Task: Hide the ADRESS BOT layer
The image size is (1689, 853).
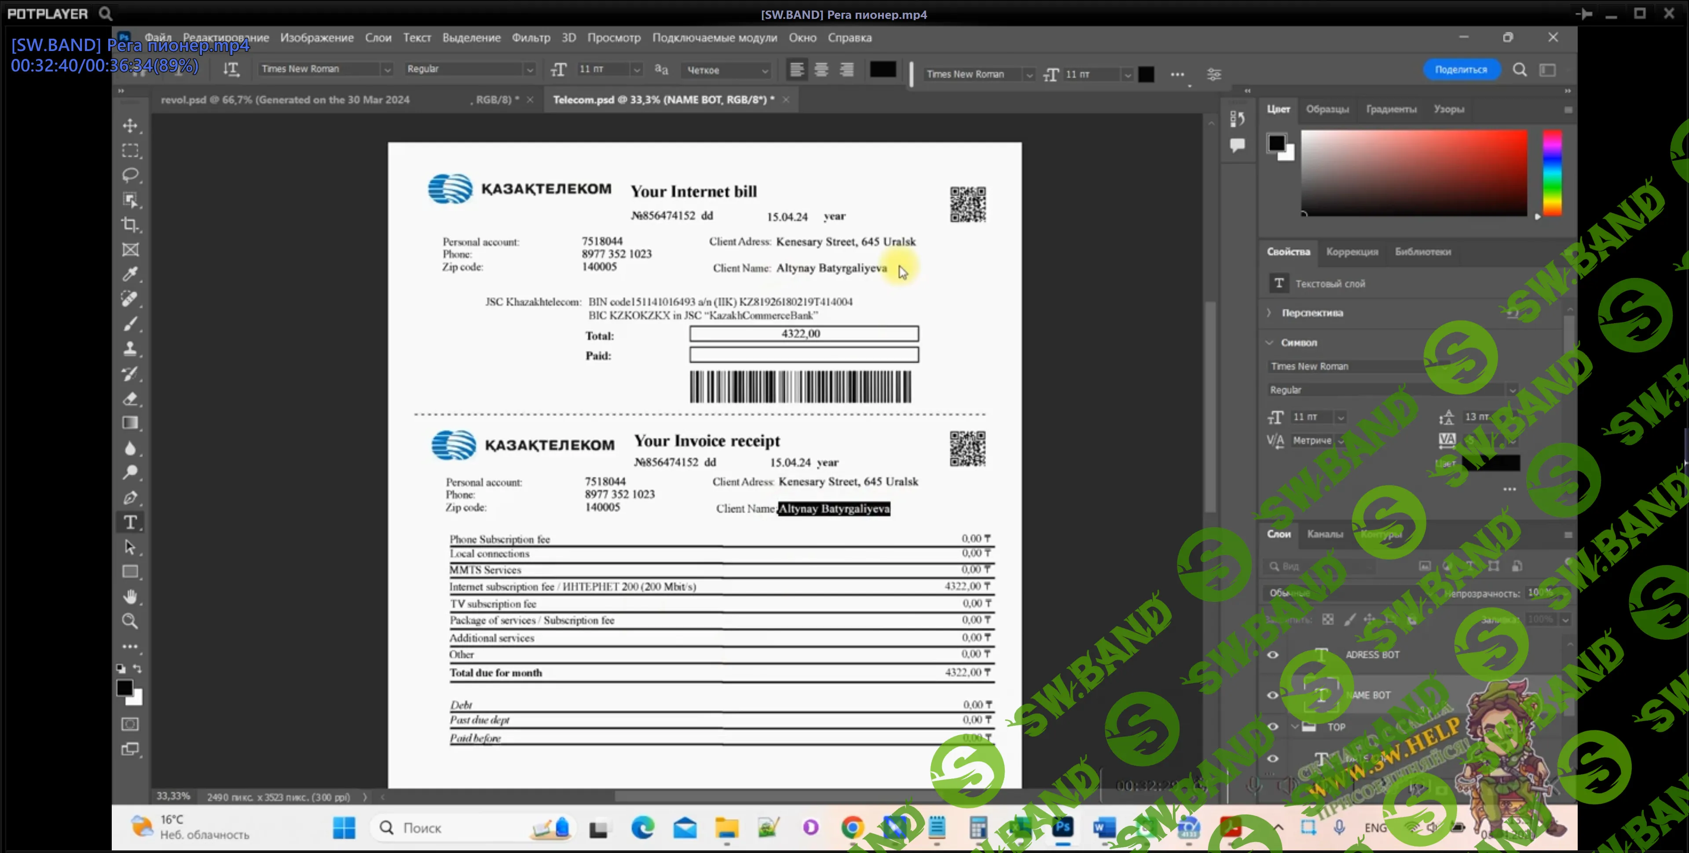Action: tap(1273, 655)
